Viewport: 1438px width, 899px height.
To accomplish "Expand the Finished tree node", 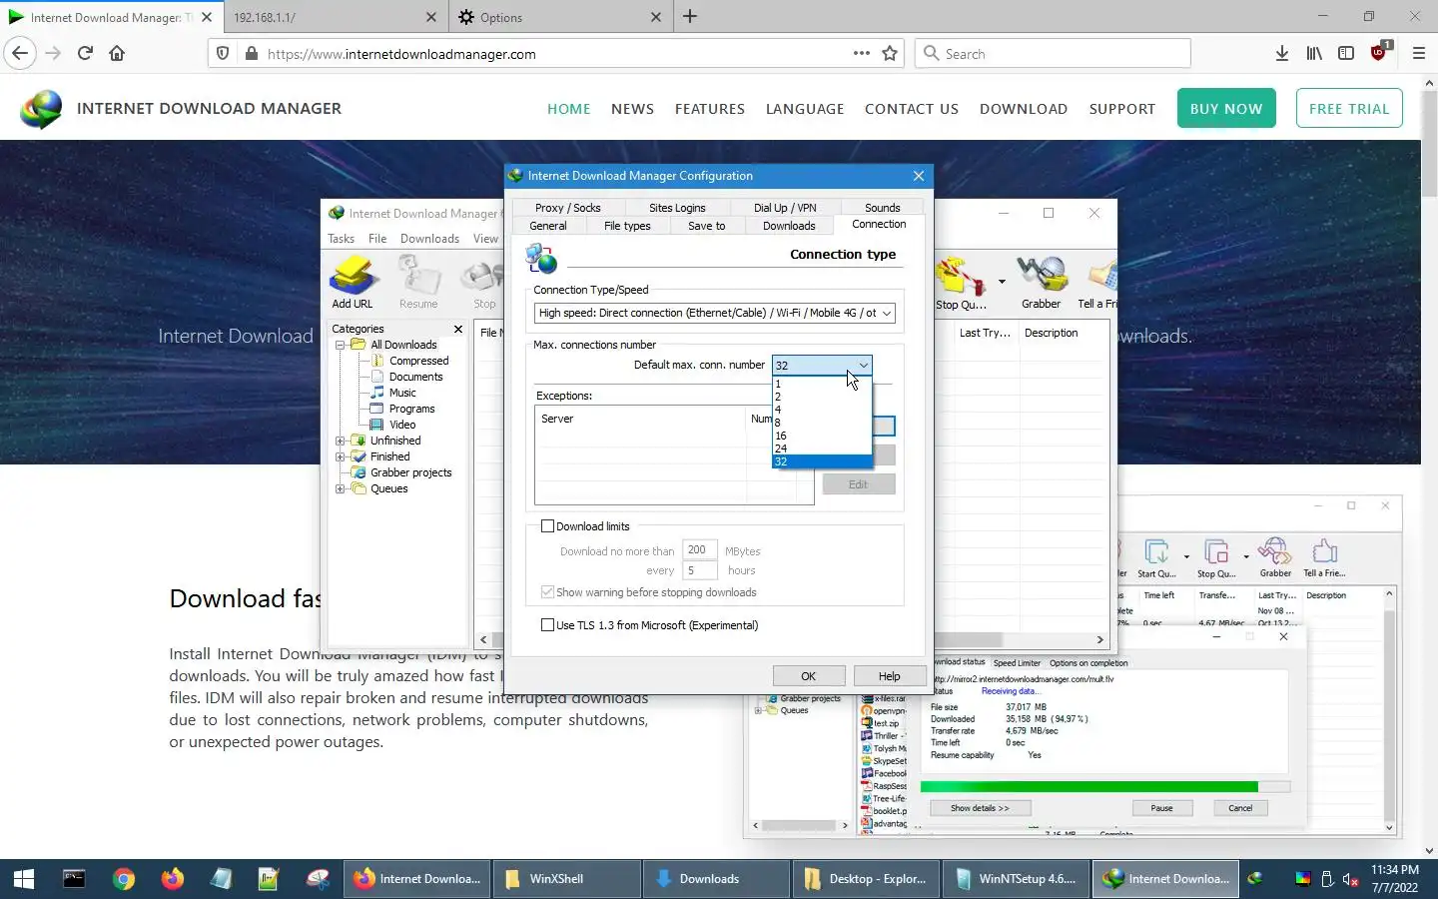I will pyautogui.click(x=341, y=456).
